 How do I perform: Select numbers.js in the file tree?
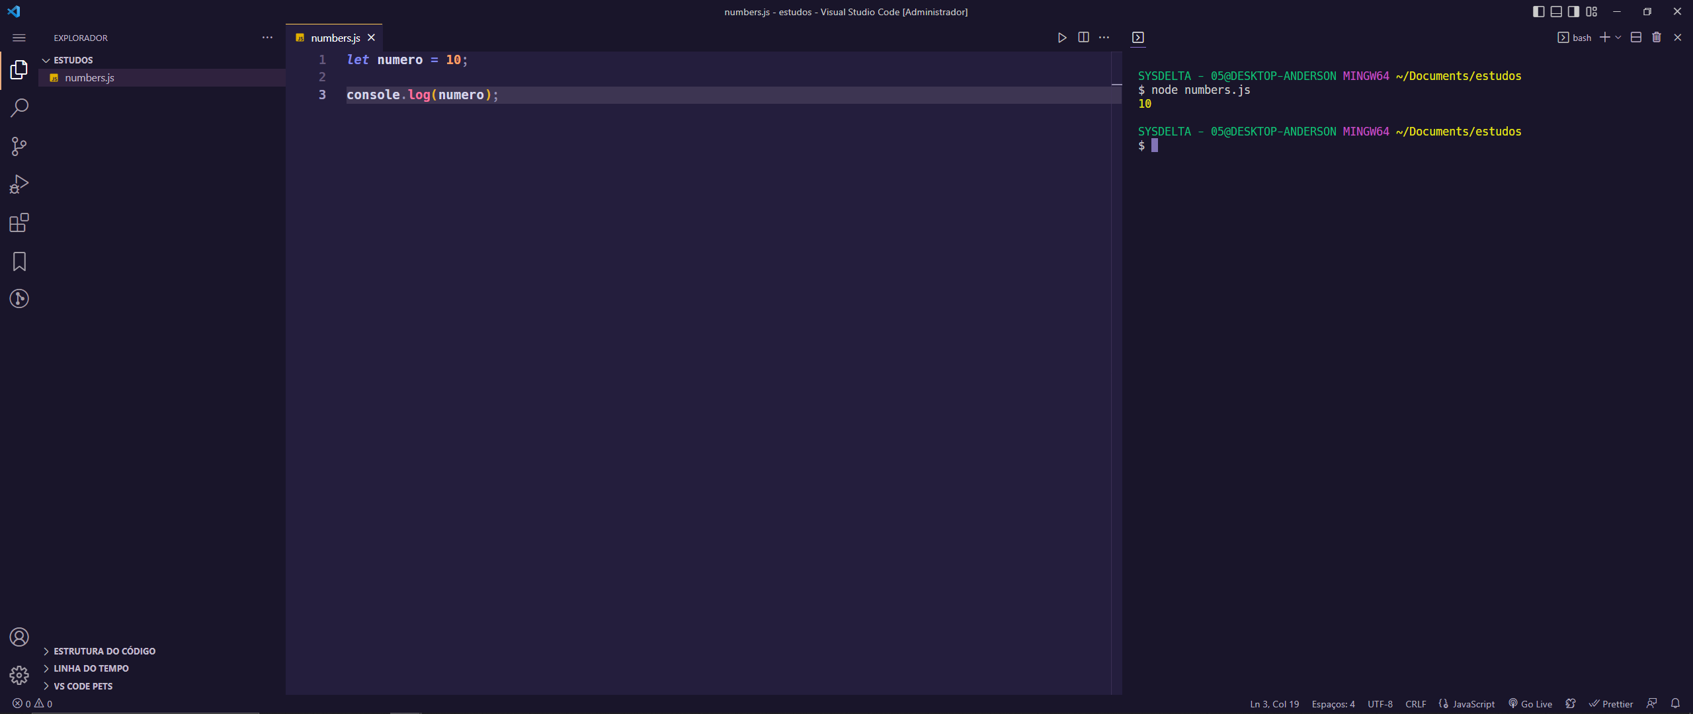(162, 77)
